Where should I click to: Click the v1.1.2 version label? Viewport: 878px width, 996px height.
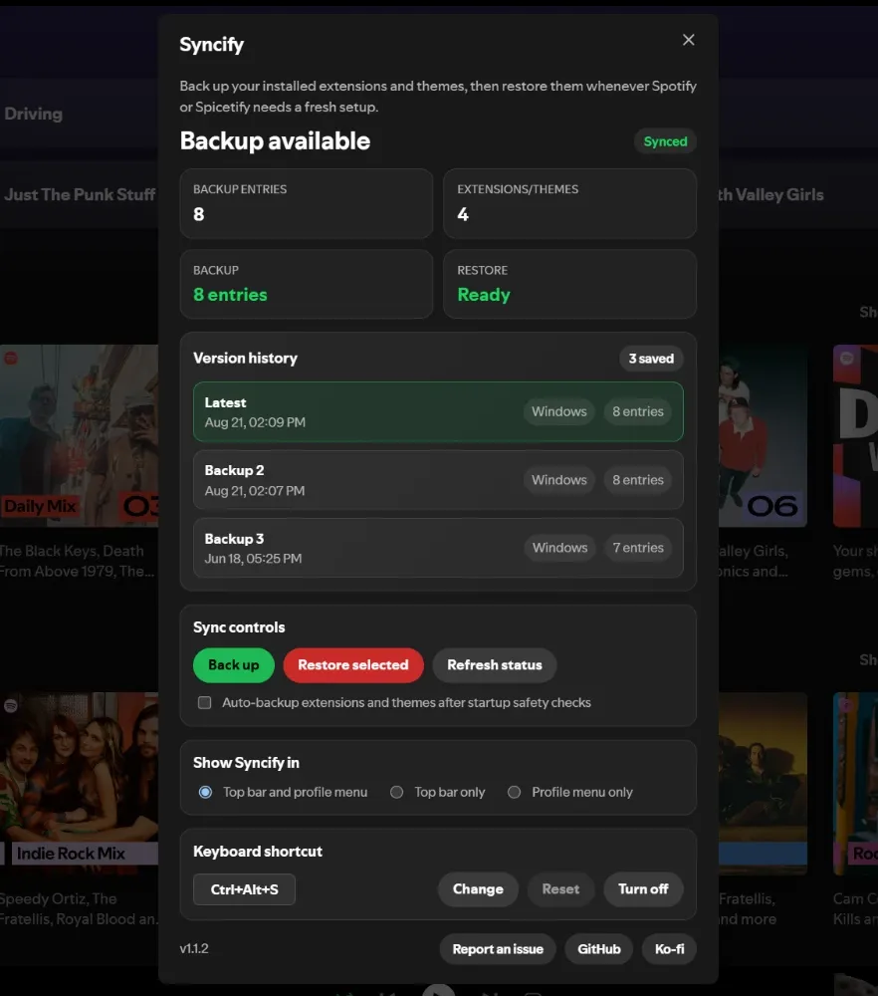[194, 948]
